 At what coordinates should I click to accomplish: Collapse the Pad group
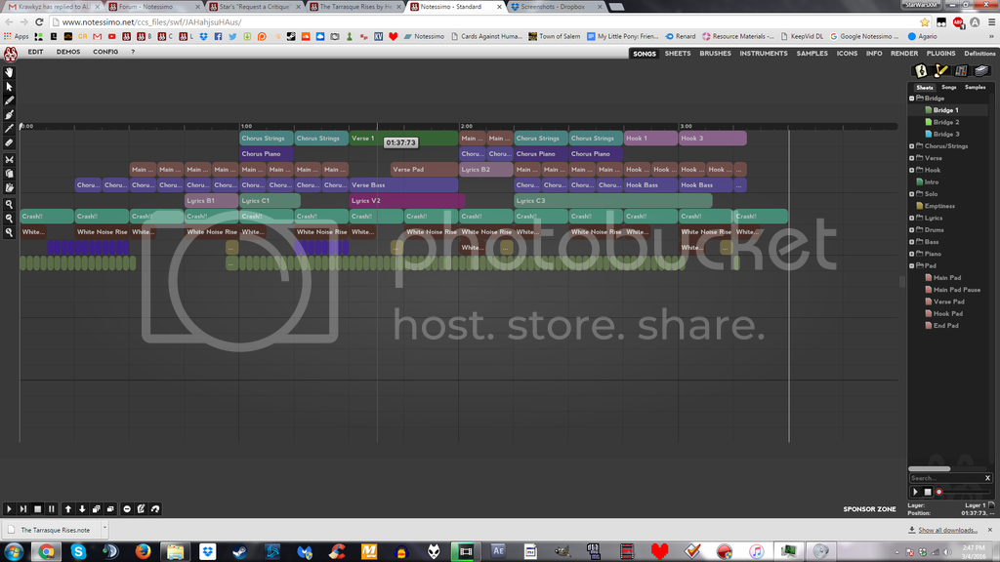pyautogui.click(x=911, y=265)
